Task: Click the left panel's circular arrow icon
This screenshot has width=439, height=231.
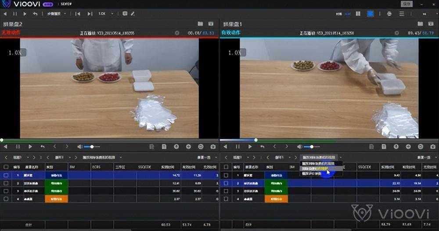Action: 188,147
